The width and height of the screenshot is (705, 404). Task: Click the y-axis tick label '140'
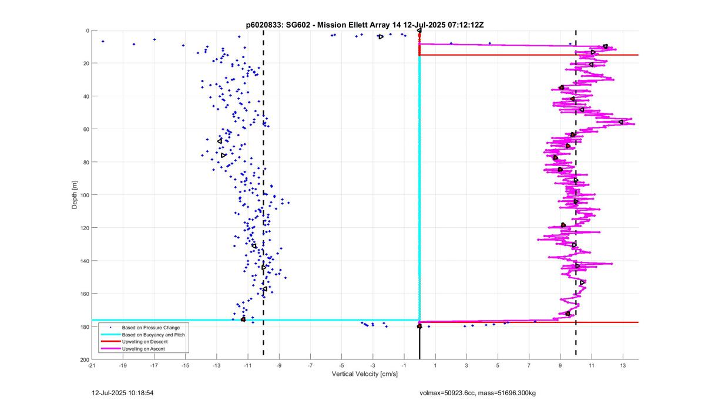pos(85,261)
